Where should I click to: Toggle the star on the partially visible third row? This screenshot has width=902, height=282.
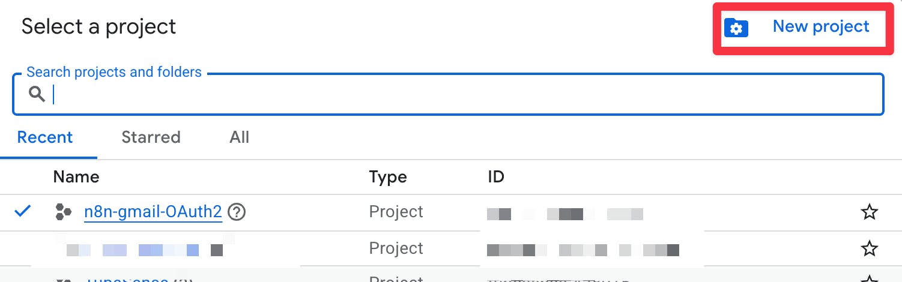869,279
